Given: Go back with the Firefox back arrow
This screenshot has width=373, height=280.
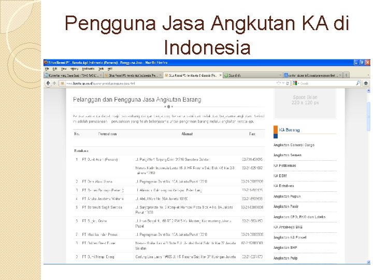Looking at the screenshot, I should point(48,83).
